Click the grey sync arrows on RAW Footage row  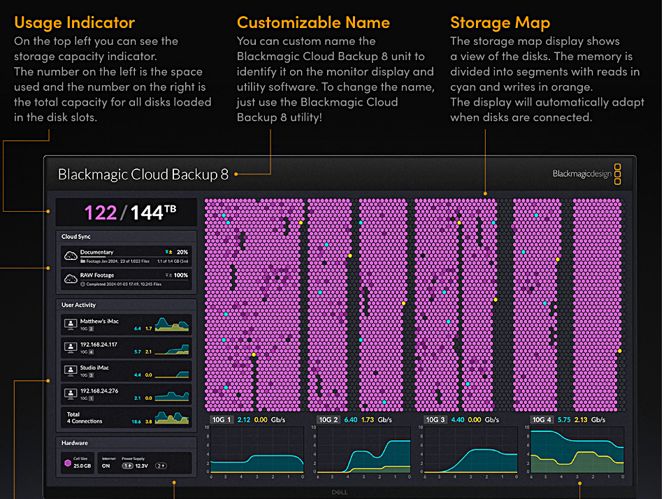168,275
